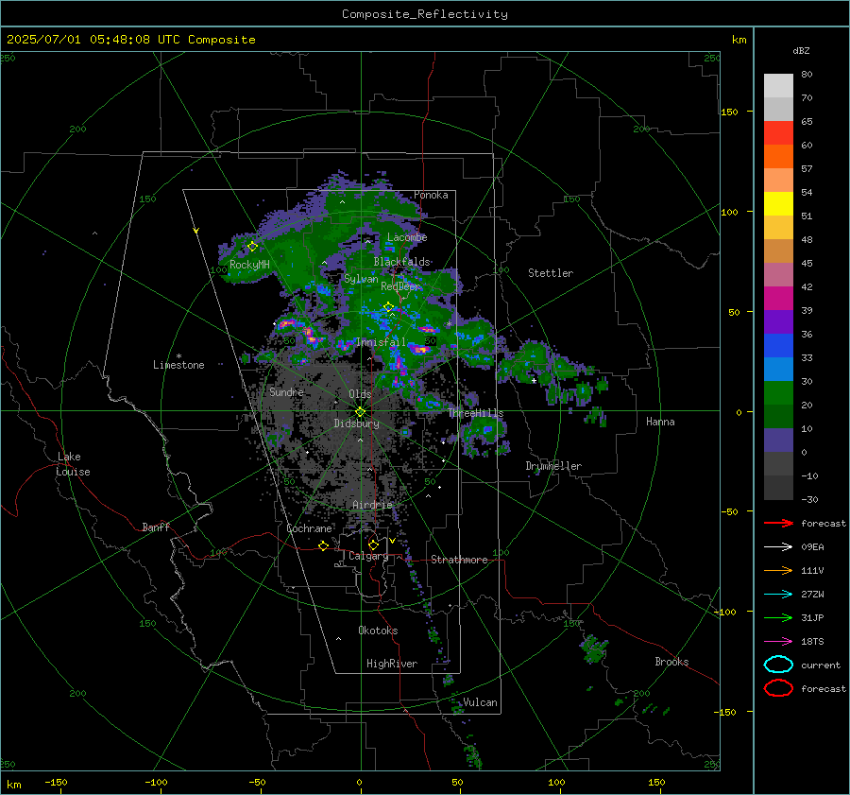Click the Sylvan label
Image resolution: width=850 pixels, height=795 pixels.
tap(361, 279)
